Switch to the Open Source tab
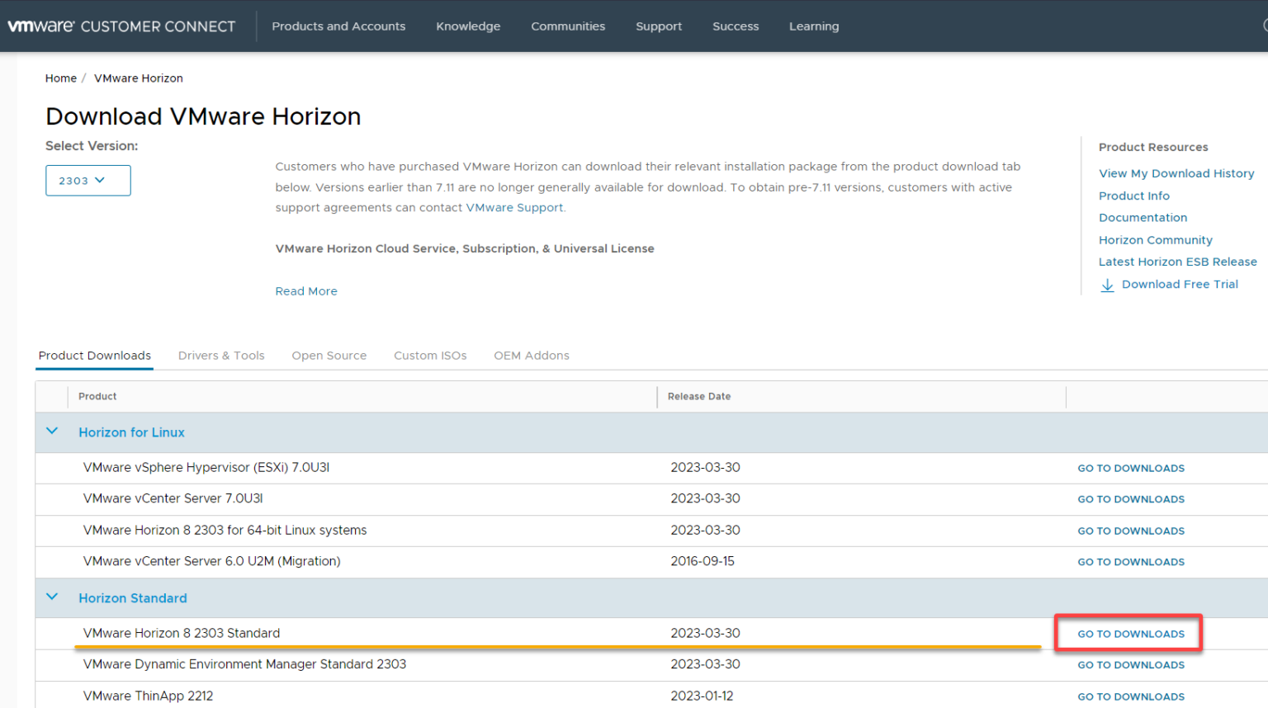This screenshot has width=1268, height=708. pyautogui.click(x=329, y=356)
